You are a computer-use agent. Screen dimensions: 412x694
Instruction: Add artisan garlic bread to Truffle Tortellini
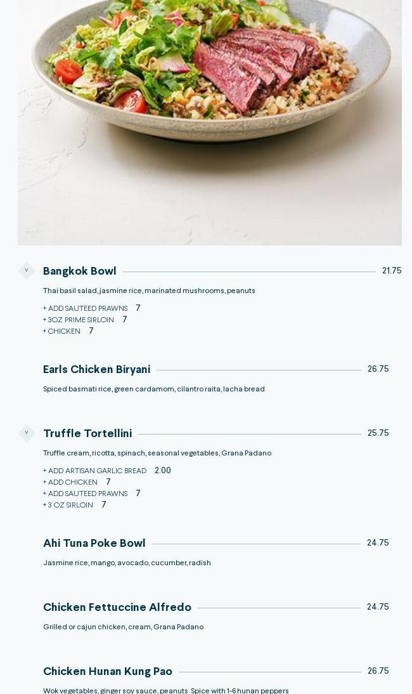(95, 471)
